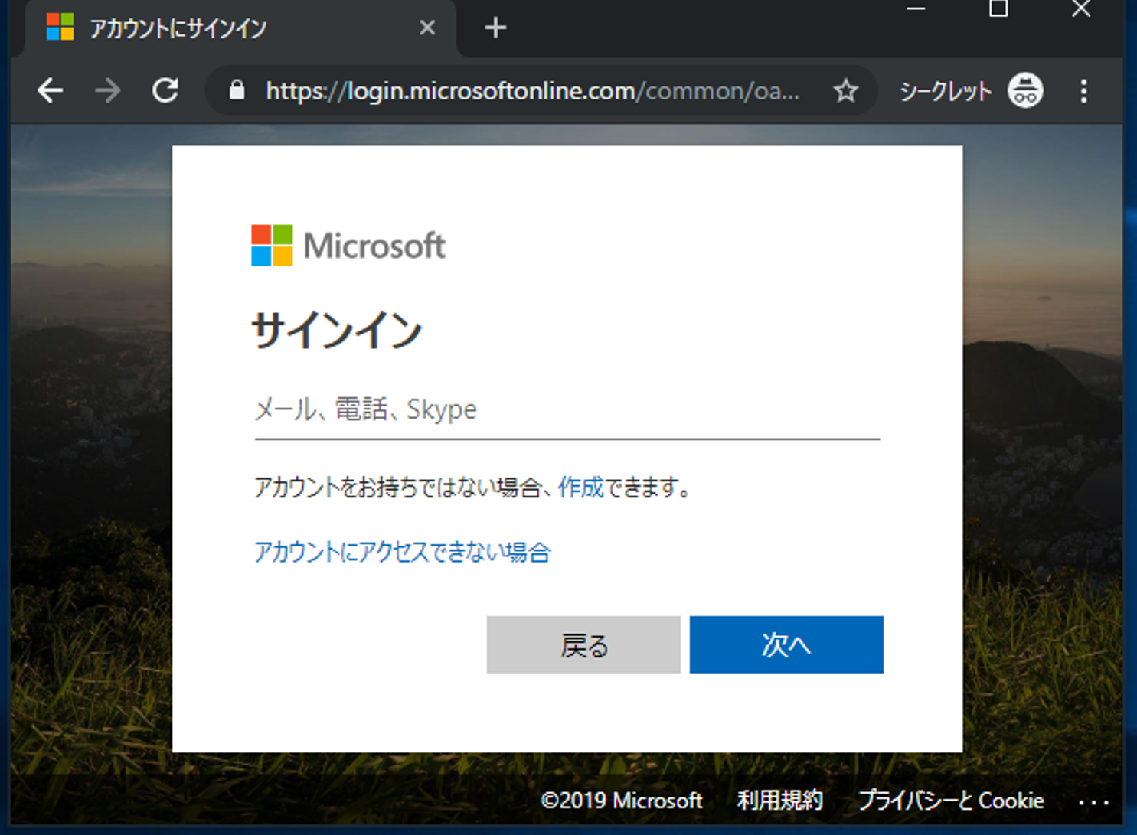Reload the sign-in page
Image resolution: width=1137 pixels, height=835 pixels.
click(165, 91)
